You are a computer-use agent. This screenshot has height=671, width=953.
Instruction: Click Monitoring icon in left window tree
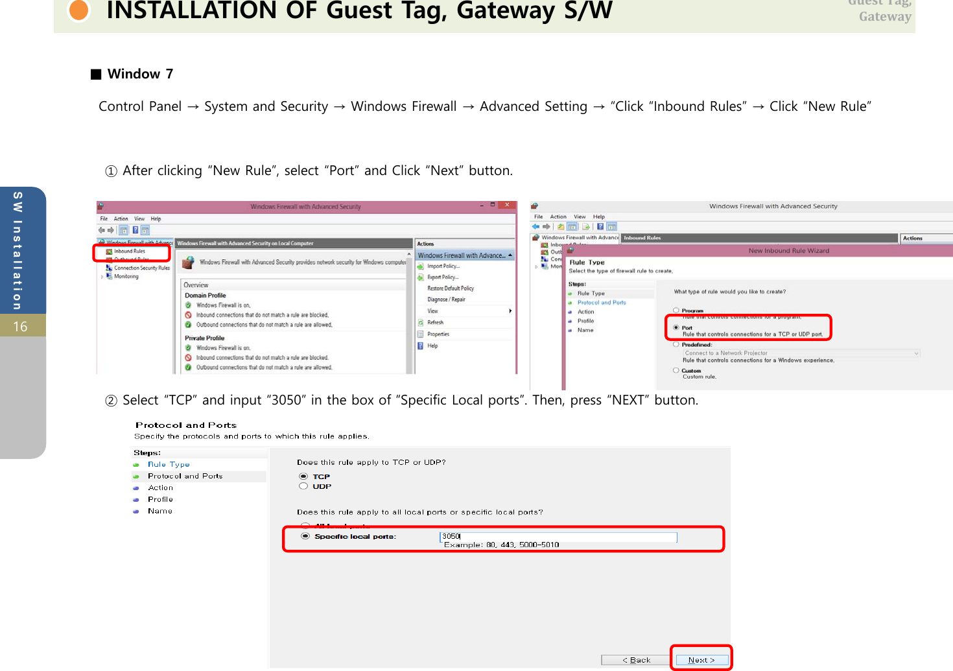109,276
